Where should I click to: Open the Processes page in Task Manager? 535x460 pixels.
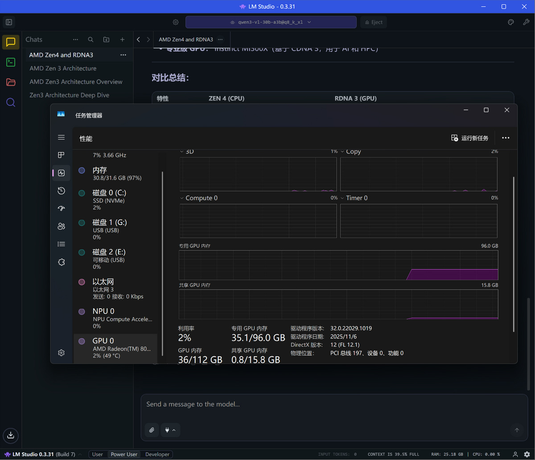[x=62, y=155]
